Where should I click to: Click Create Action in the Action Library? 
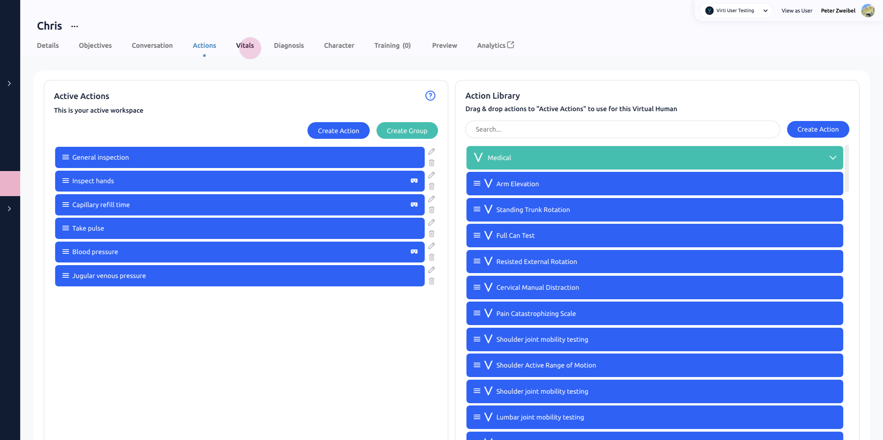pyautogui.click(x=818, y=129)
